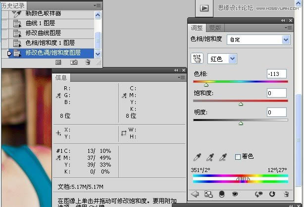Screen dimensions: 304x207
Task: Switch to the 蒙版 tab
Action: [x=215, y=28]
